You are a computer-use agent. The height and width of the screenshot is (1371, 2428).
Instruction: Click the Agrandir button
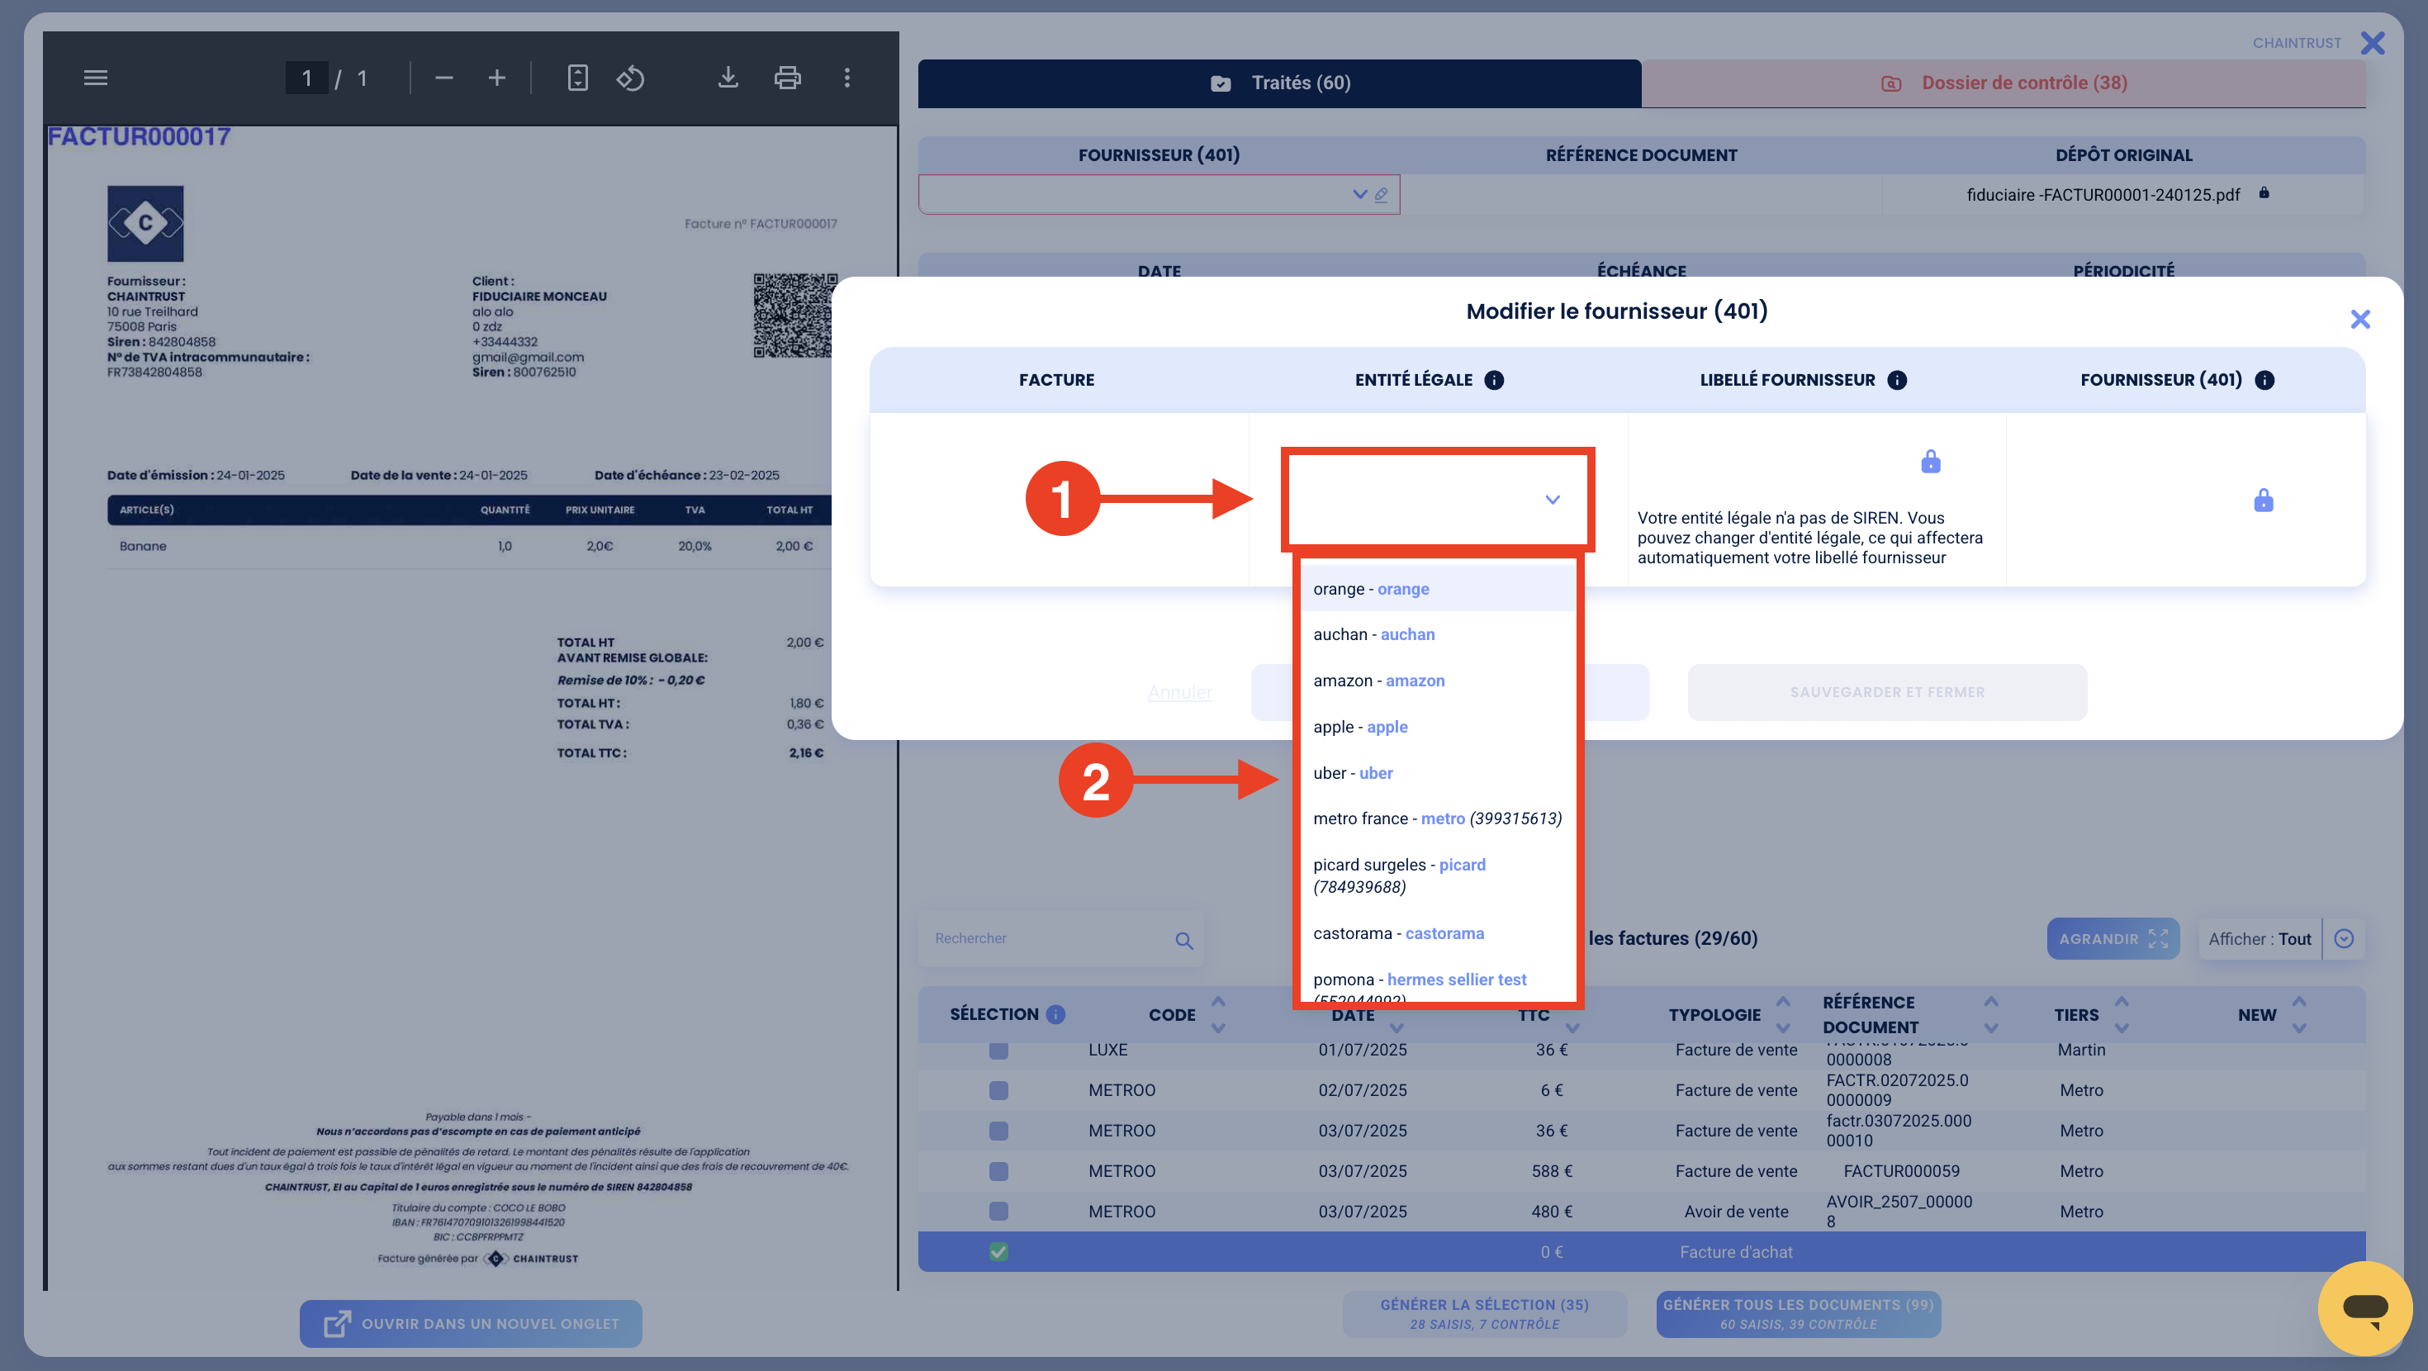point(2113,939)
